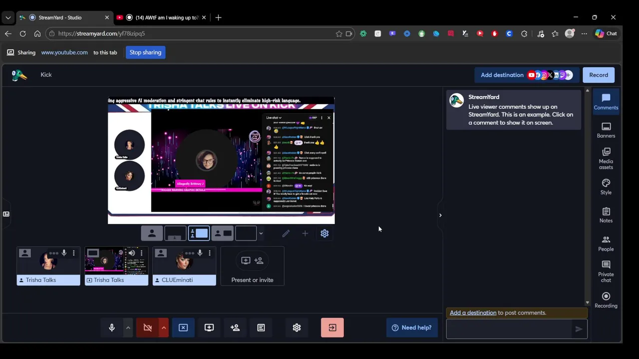The image size is (639, 359).
Task: Select the solo single-person layout
Action: (x=152, y=233)
